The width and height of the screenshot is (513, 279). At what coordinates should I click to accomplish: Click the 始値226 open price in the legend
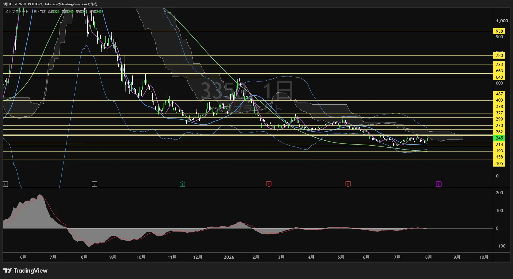[53, 12]
